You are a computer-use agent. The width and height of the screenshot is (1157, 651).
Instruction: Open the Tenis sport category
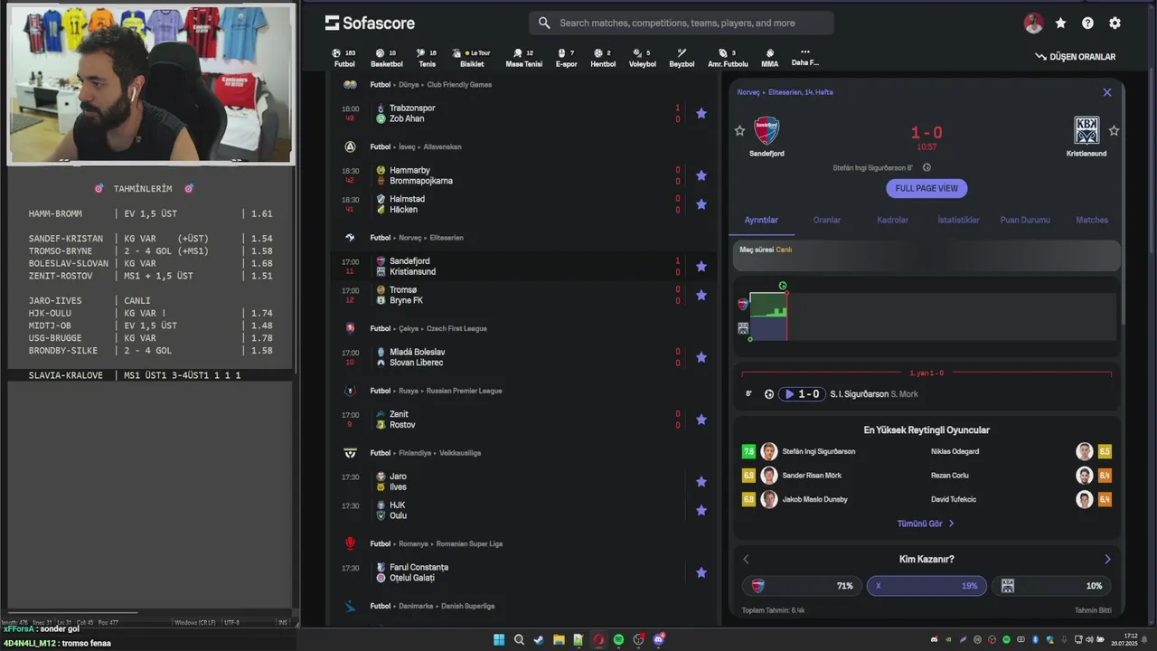(427, 58)
